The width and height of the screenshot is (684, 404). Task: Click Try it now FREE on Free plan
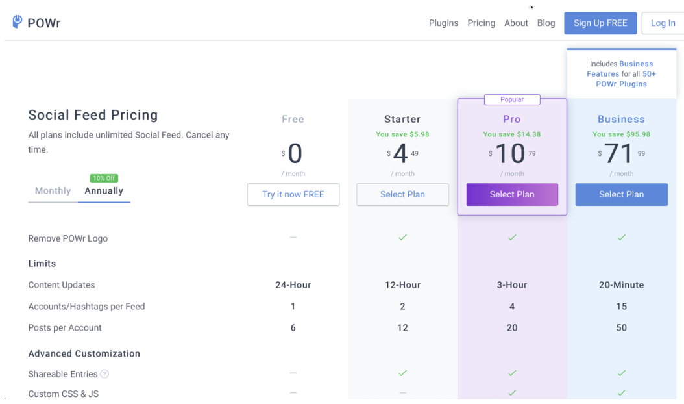point(293,194)
